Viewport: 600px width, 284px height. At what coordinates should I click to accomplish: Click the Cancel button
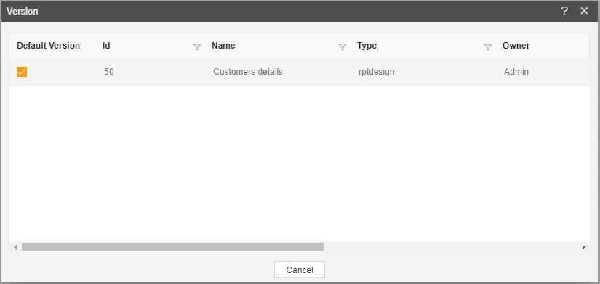point(300,270)
